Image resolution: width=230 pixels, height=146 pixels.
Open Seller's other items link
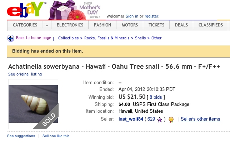[200, 119]
